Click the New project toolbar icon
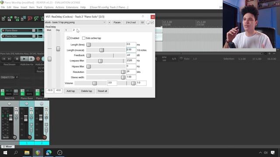The width and height of the screenshot is (280, 157). (3, 18)
